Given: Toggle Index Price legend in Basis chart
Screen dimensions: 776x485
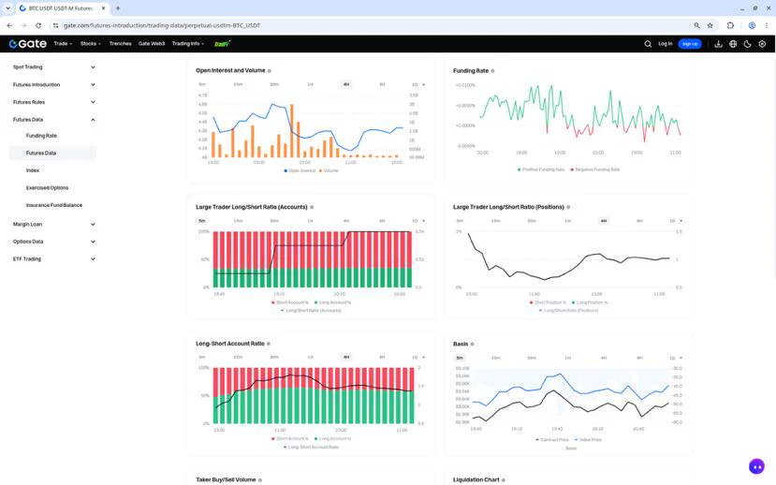Looking at the screenshot, I should point(588,440).
